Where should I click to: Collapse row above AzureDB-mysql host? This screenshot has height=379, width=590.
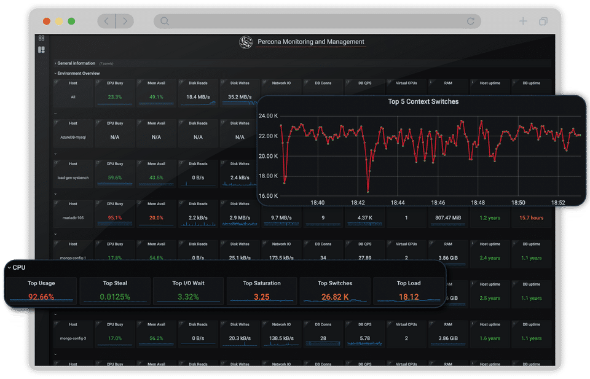point(55,113)
